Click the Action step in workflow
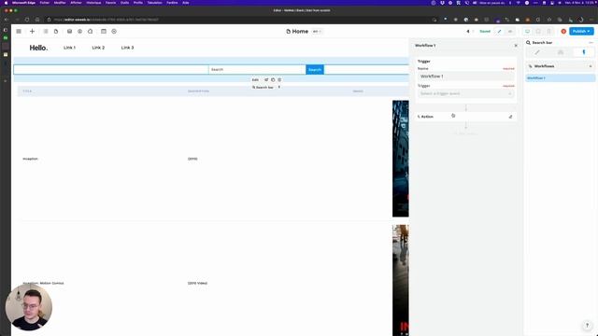The height and width of the screenshot is (336, 598). (x=465, y=117)
